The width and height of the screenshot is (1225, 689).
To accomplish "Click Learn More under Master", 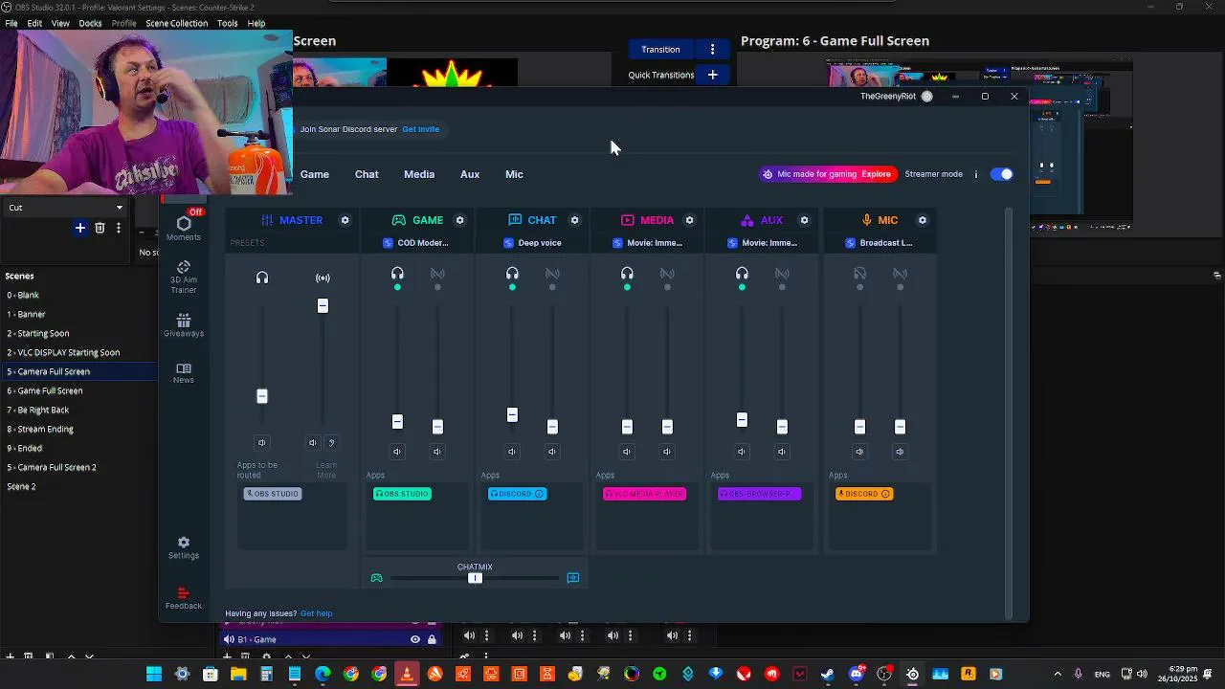I will [326, 470].
